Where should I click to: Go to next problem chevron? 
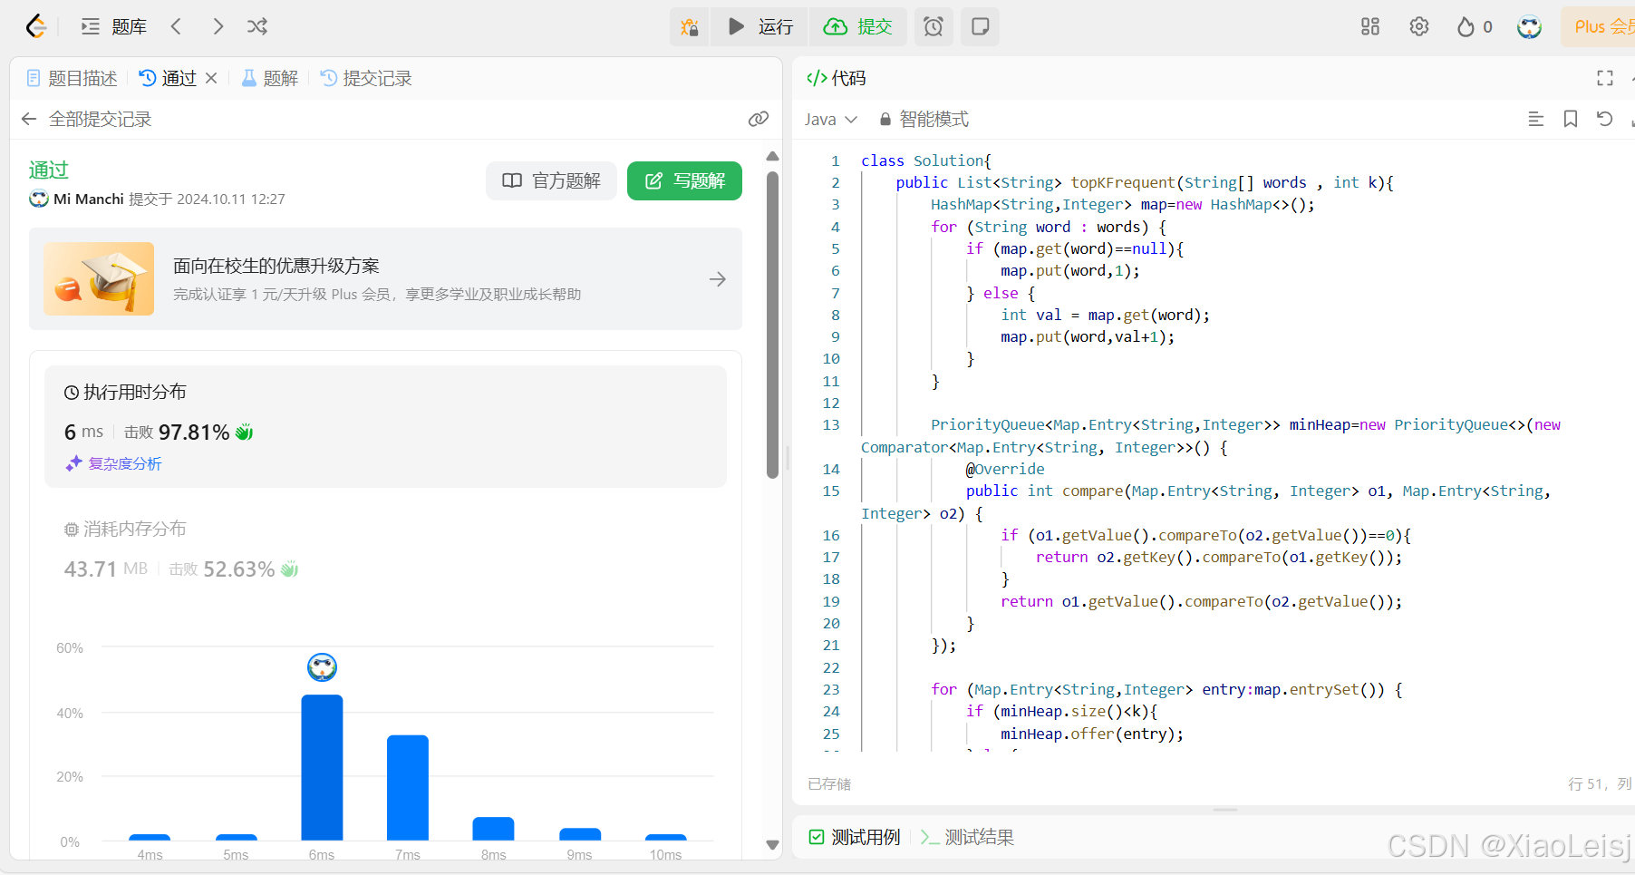coord(218,26)
